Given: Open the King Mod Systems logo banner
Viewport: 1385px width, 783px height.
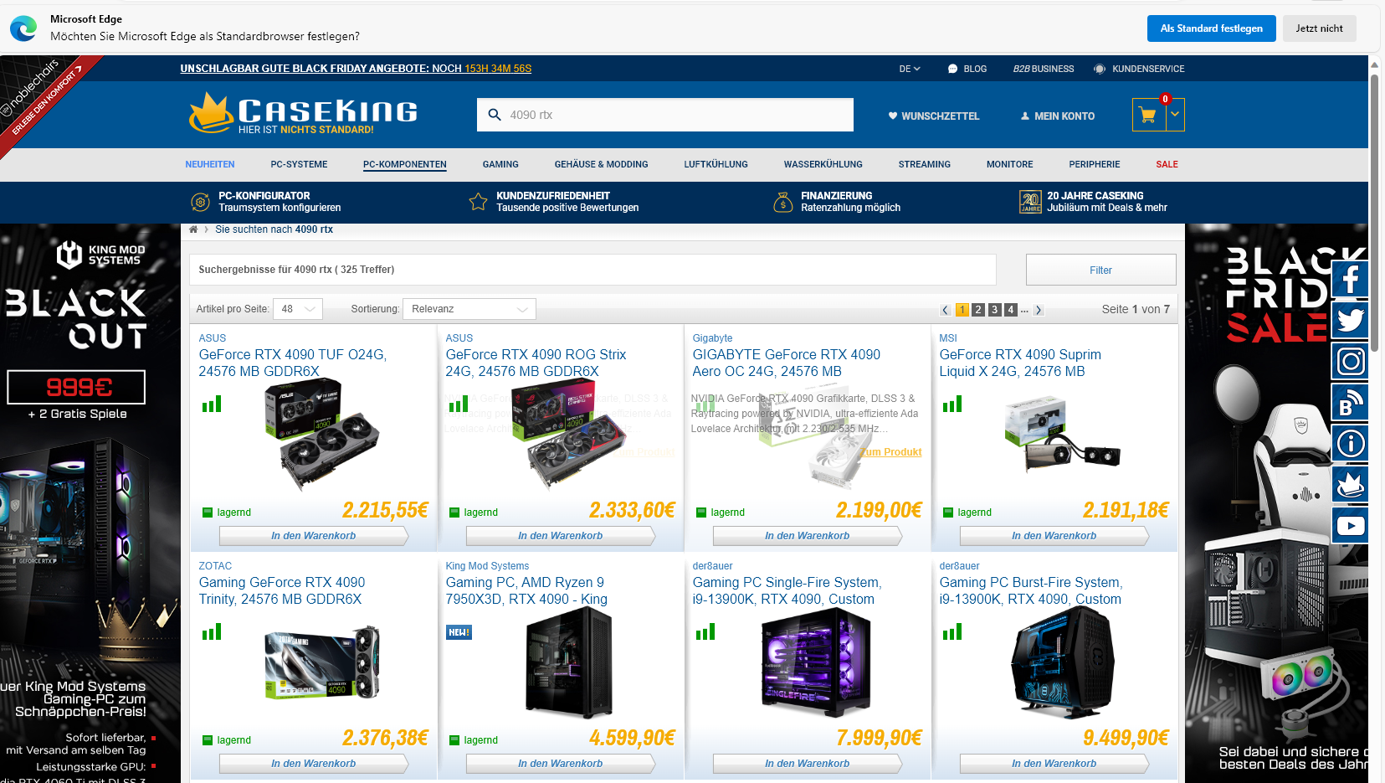Looking at the screenshot, I should 100,255.
